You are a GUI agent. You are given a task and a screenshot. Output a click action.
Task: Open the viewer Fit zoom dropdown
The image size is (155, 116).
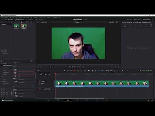click(x=38, y=22)
